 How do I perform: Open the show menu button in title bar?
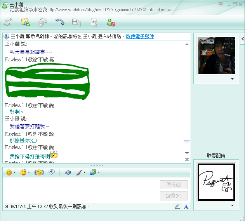pyautogui.click(x=221, y=4)
